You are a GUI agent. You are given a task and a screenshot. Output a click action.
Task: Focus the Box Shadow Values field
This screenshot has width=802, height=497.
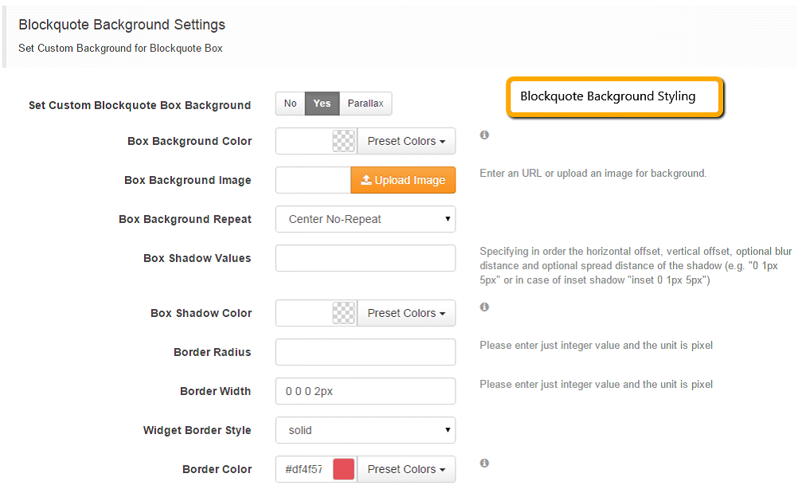(x=366, y=258)
